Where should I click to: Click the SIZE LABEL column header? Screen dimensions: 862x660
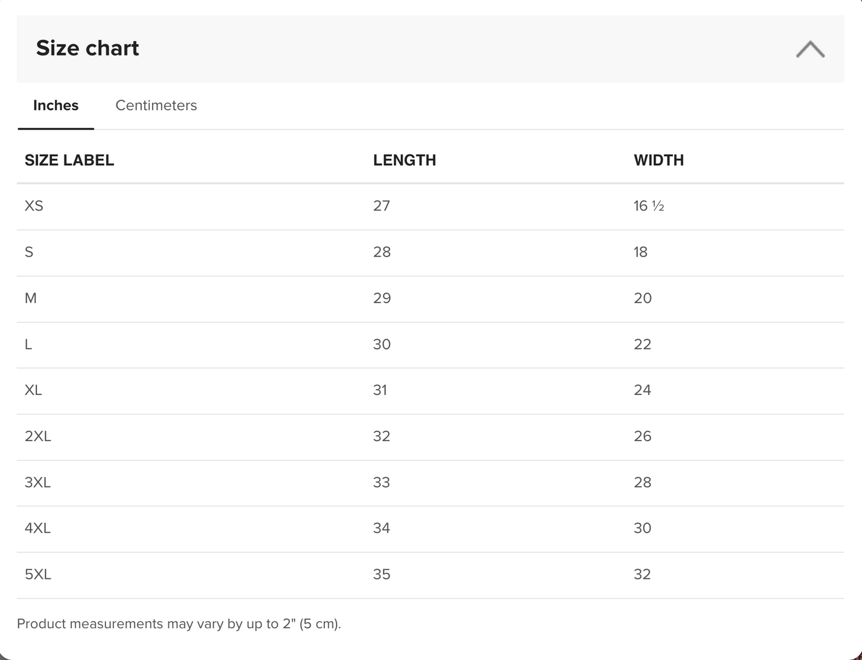69,160
